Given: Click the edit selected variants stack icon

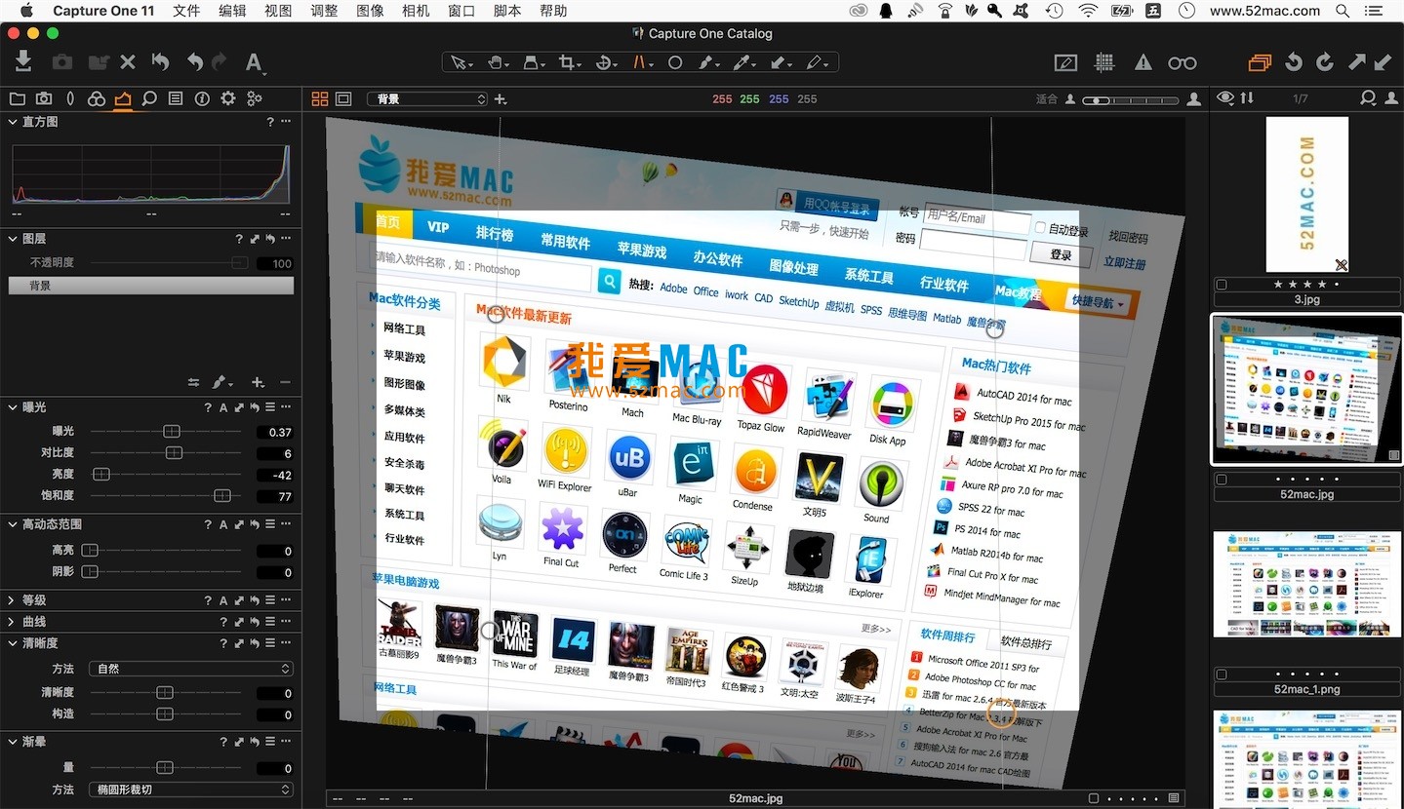Looking at the screenshot, I should coord(1260,62).
